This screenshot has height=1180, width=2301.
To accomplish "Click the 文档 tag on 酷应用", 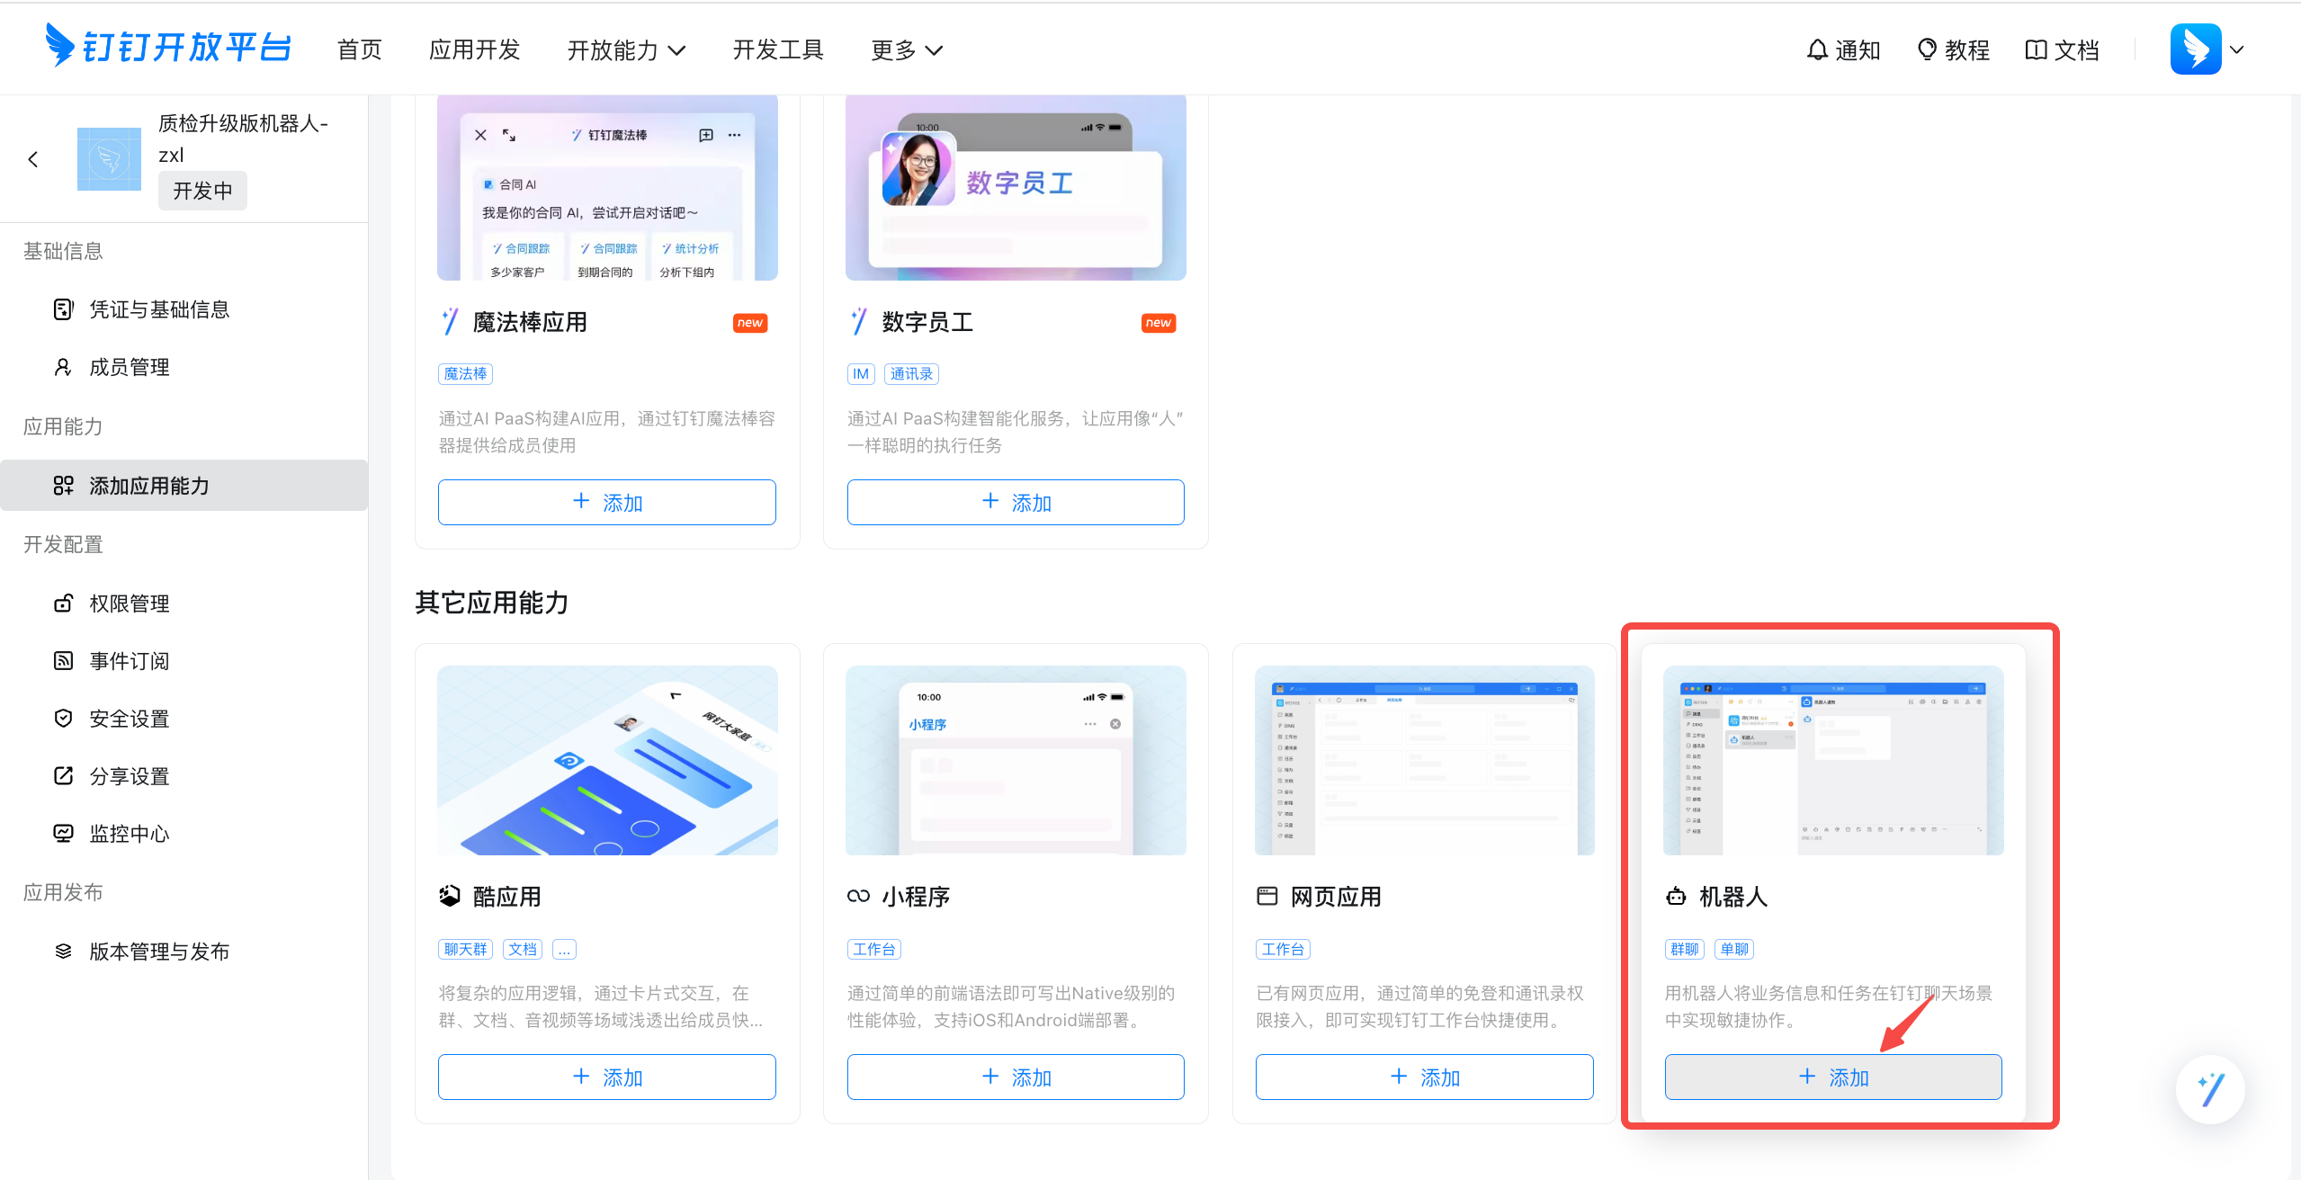I will pos(523,950).
